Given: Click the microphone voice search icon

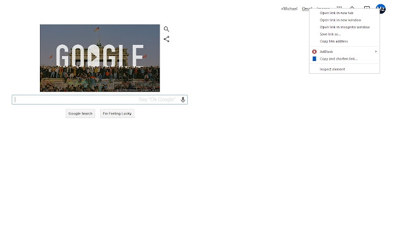Looking at the screenshot, I should (x=183, y=100).
